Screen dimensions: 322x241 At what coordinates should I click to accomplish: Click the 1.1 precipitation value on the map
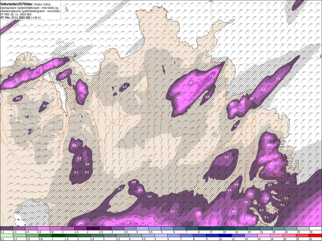click(x=39, y=71)
